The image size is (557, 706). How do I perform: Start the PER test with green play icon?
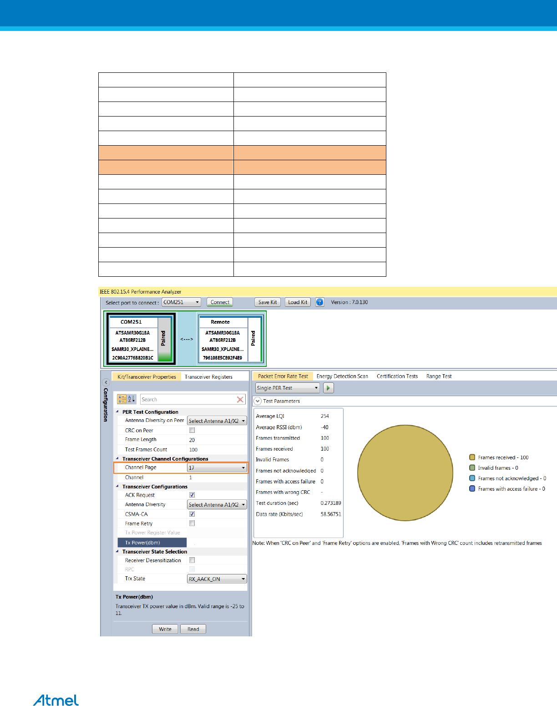tap(328, 388)
